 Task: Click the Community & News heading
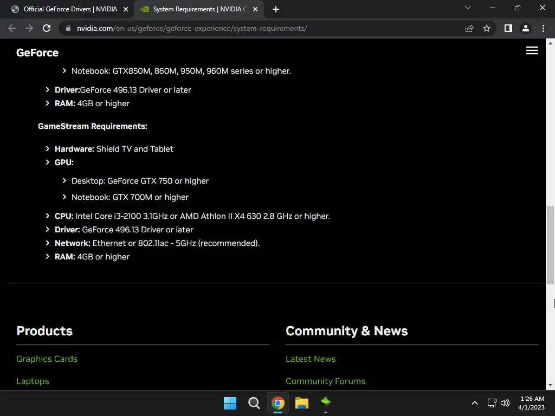tap(346, 331)
